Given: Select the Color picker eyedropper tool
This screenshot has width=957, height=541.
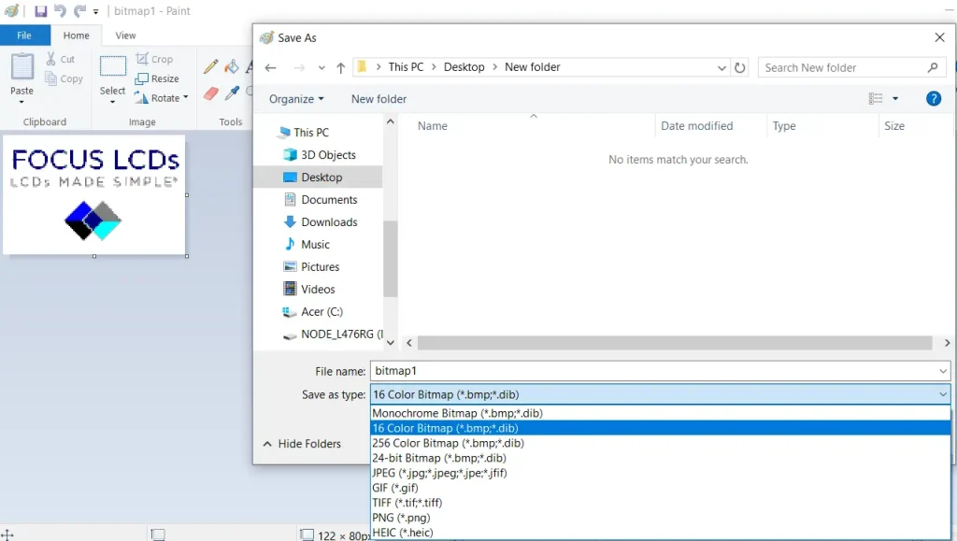Looking at the screenshot, I should [231, 93].
